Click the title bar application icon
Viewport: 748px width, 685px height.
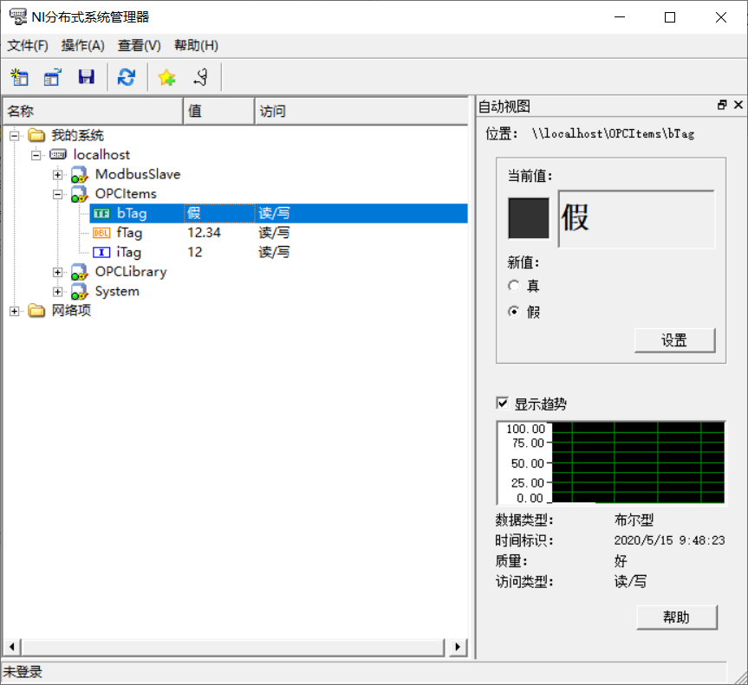[x=18, y=16]
